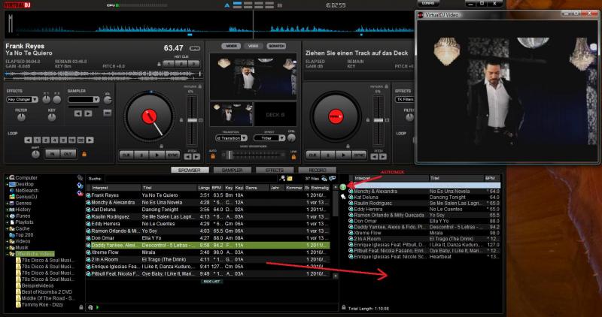
Task: Click the green Automix icon in playlist
Action: (343, 187)
